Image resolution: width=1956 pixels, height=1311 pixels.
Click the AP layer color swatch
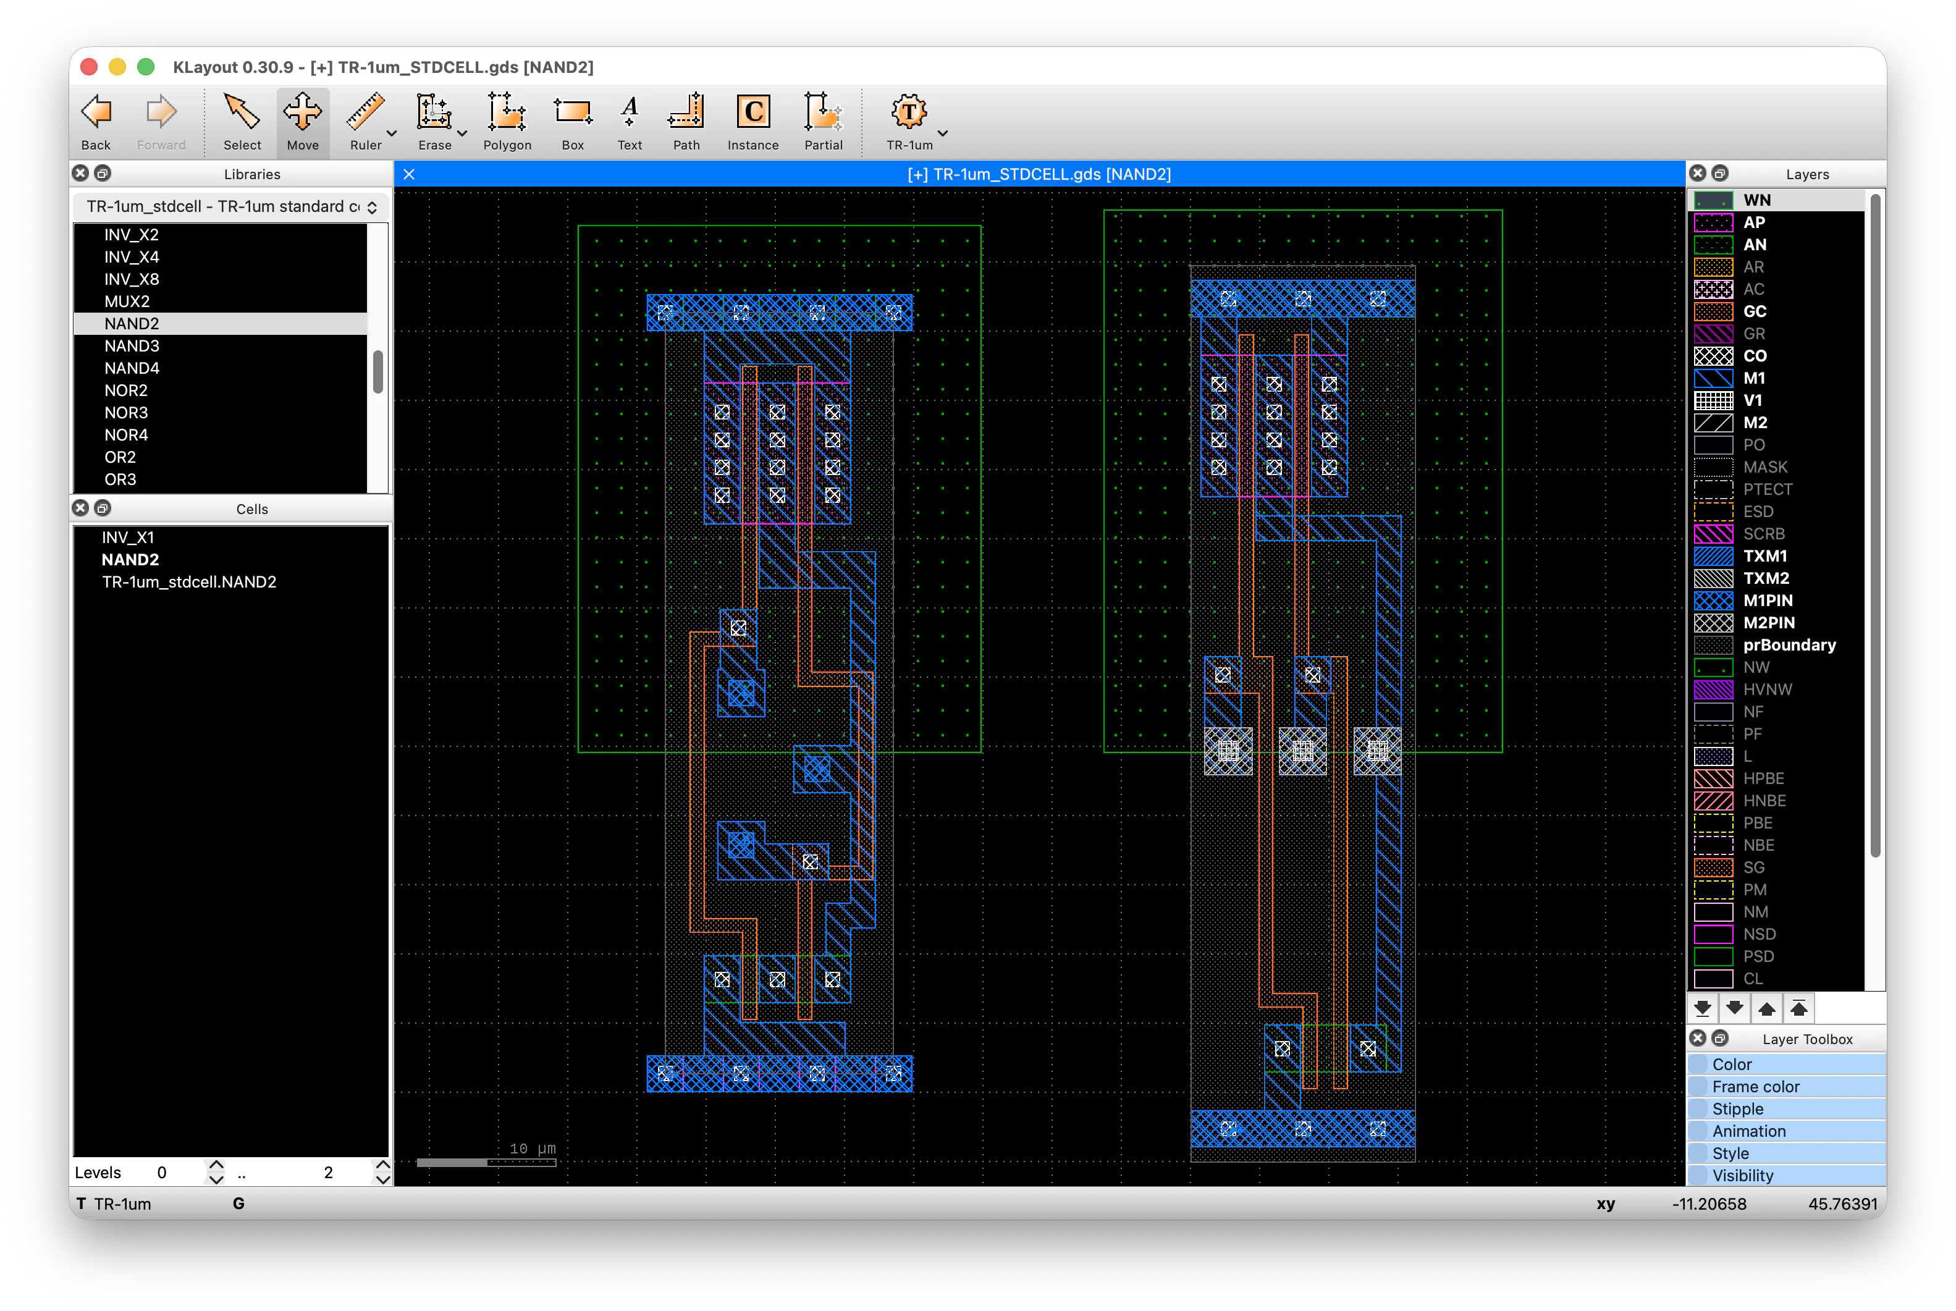pyautogui.click(x=1713, y=222)
